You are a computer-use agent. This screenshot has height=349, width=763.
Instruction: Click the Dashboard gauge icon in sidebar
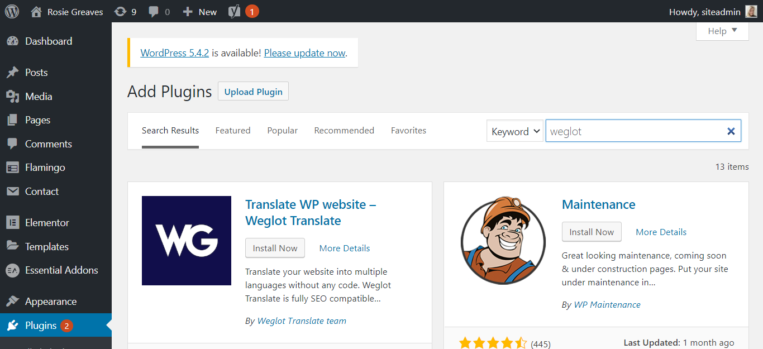coord(12,41)
